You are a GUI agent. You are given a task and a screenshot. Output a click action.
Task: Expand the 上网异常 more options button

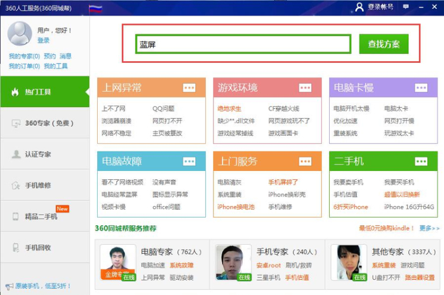click(x=189, y=88)
